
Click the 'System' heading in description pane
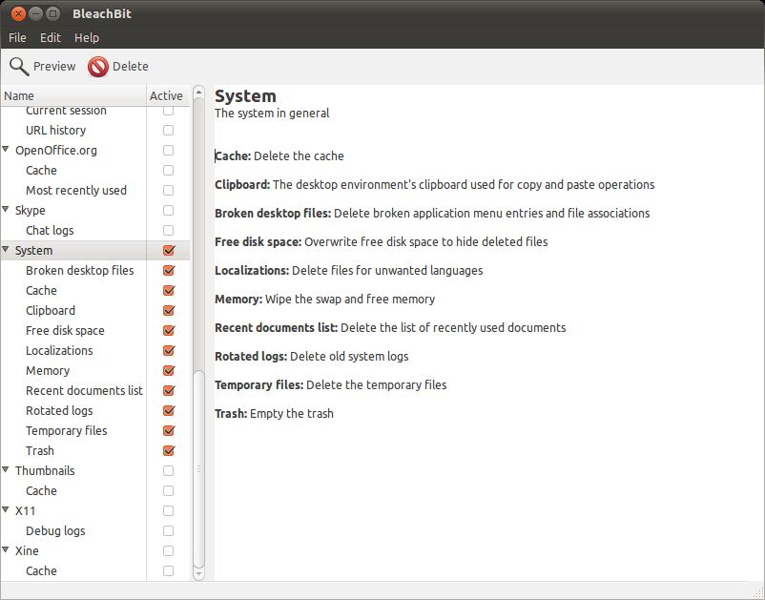(245, 96)
